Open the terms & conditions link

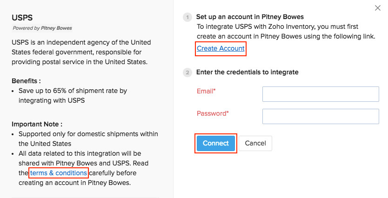pos(59,173)
